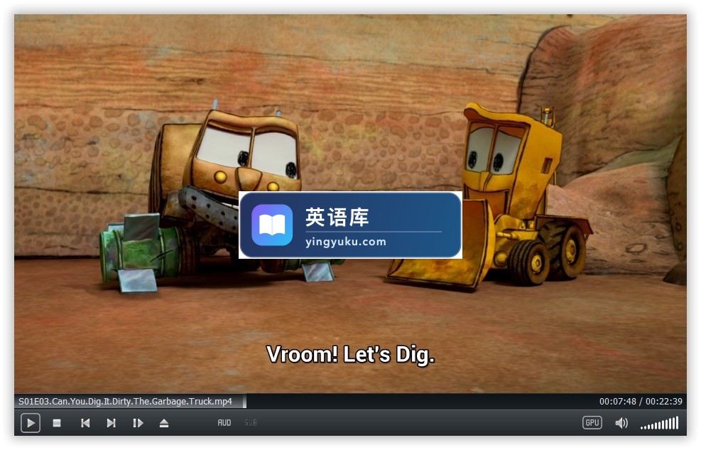701x450 pixels.
Task: Stop playback with the square icon
Action: point(57,423)
